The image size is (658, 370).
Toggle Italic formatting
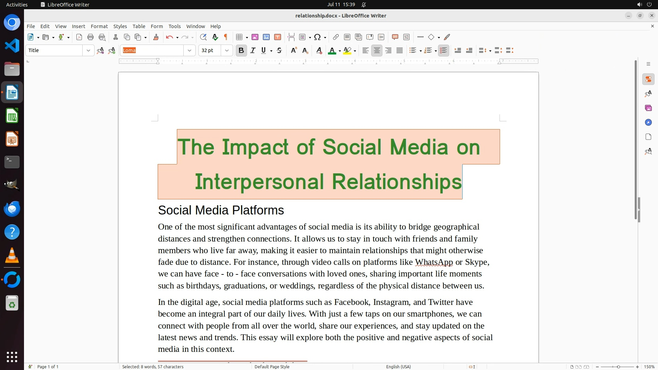[x=253, y=50]
